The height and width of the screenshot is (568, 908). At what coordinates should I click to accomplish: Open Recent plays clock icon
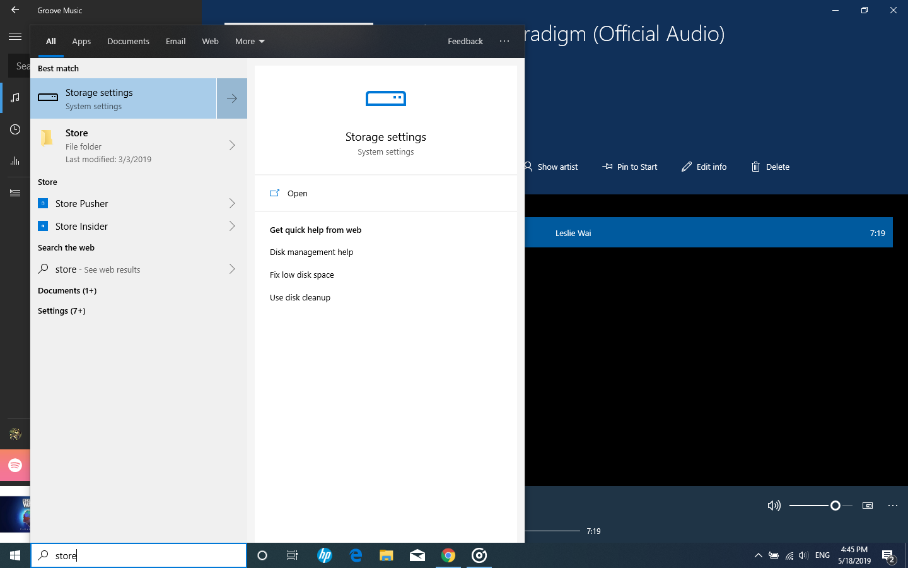coord(15,129)
